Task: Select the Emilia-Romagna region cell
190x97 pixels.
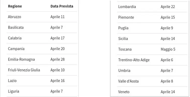Action: click(21, 59)
